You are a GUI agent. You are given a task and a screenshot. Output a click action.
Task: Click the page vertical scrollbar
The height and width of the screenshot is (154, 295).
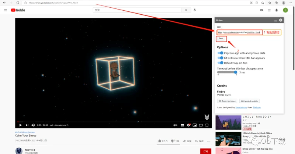click(294, 39)
